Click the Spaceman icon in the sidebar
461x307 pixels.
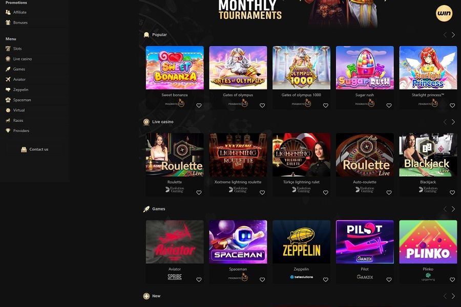coord(8,100)
